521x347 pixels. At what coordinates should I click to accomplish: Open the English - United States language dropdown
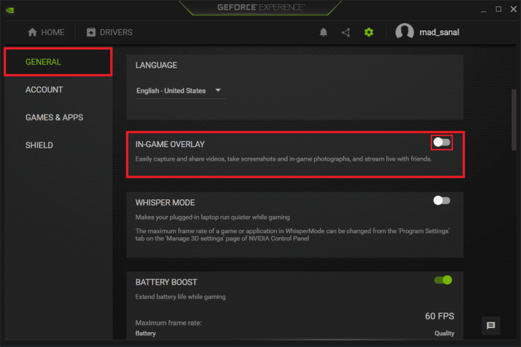pyautogui.click(x=179, y=91)
